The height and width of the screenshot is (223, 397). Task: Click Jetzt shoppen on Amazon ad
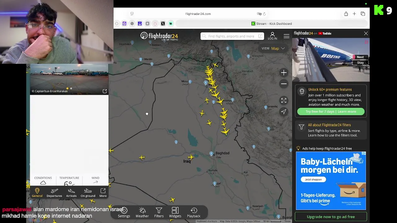point(313,180)
